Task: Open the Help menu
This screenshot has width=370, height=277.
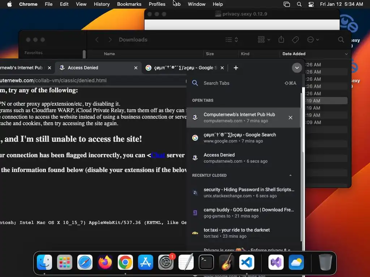Action: (218, 4)
